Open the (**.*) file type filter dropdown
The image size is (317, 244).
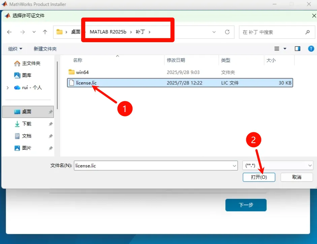(278, 165)
